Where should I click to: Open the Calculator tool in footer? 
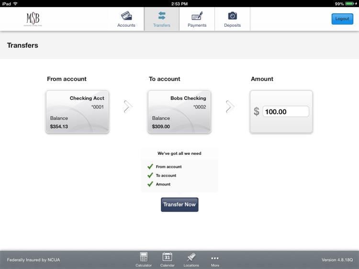(x=144, y=259)
